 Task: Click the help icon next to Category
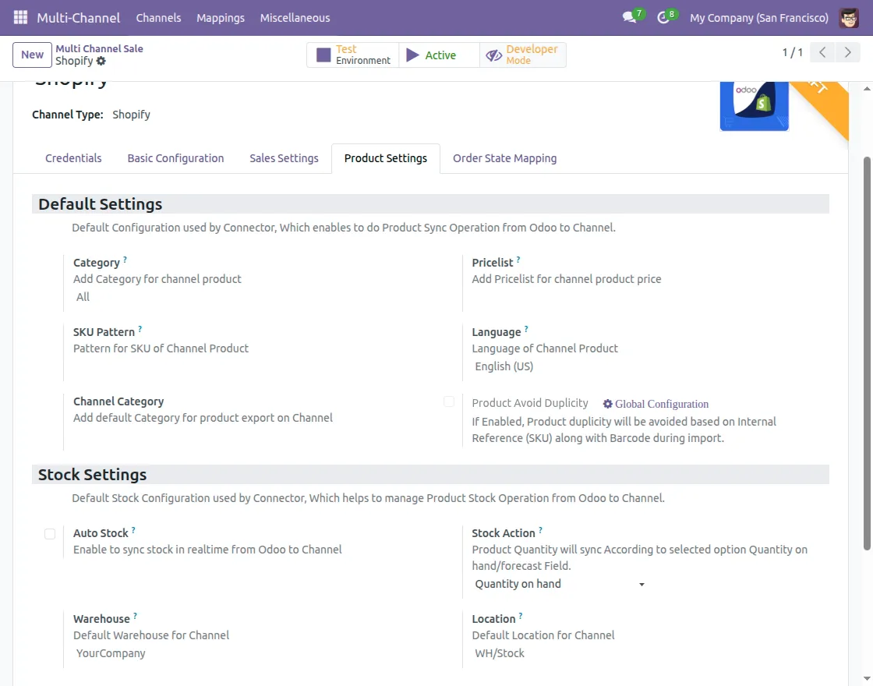tap(126, 258)
